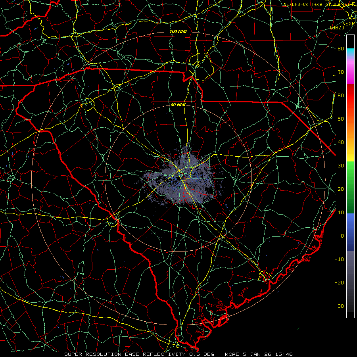The height and width of the screenshot is (357, 357).
Task: Click the 30 value on the dBZ scale
Action: pyautogui.click(x=341, y=165)
